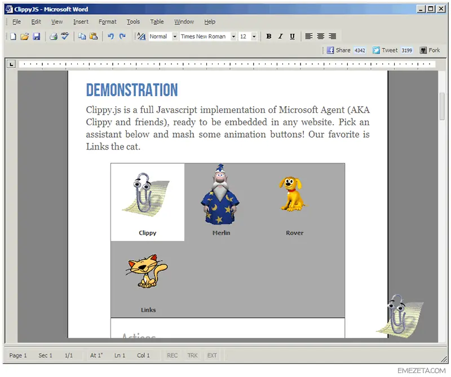Open the Table menu
The image size is (451, 377).
point(157,21)
